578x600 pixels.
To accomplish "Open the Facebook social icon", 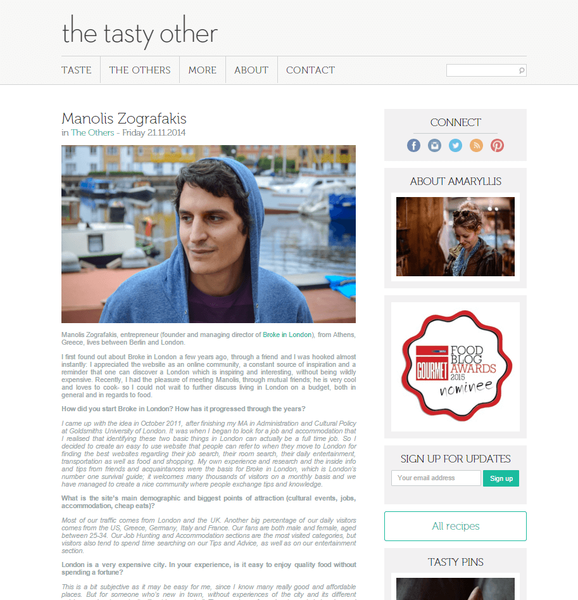I will point(413,146).
